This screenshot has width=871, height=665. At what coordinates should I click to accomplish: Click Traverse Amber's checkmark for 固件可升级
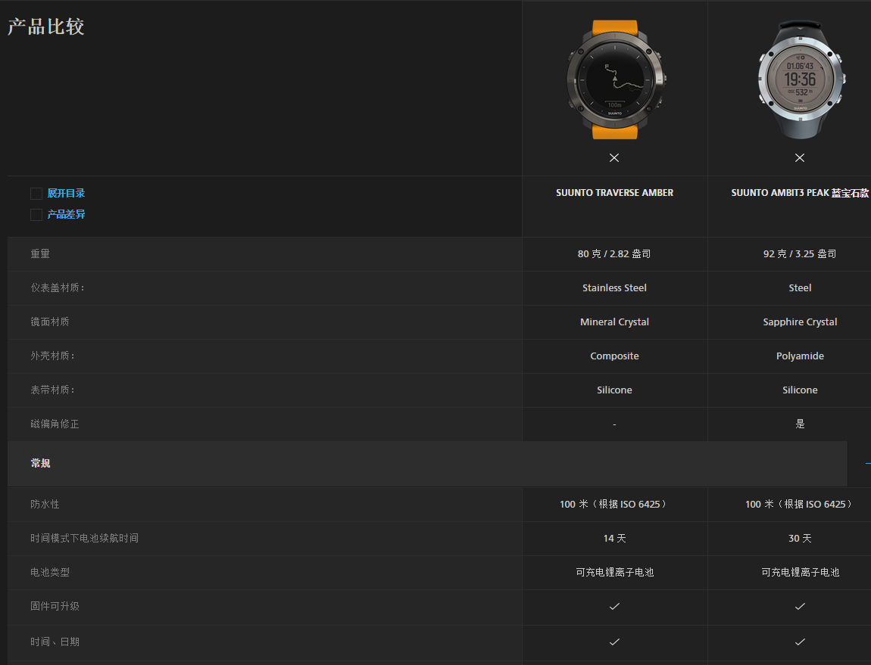614,606
